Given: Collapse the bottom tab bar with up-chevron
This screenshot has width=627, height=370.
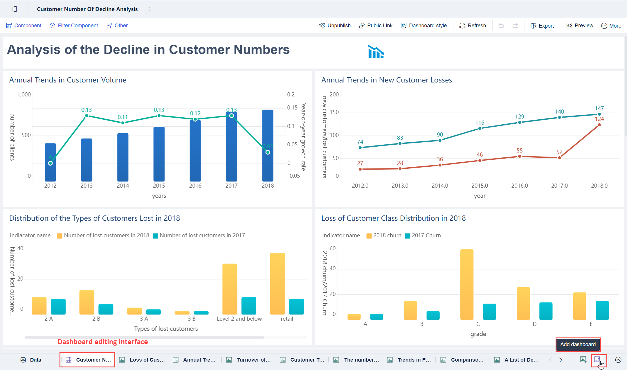Looking at the screenshot, I should pyautogui.click(x=618, y=360).
